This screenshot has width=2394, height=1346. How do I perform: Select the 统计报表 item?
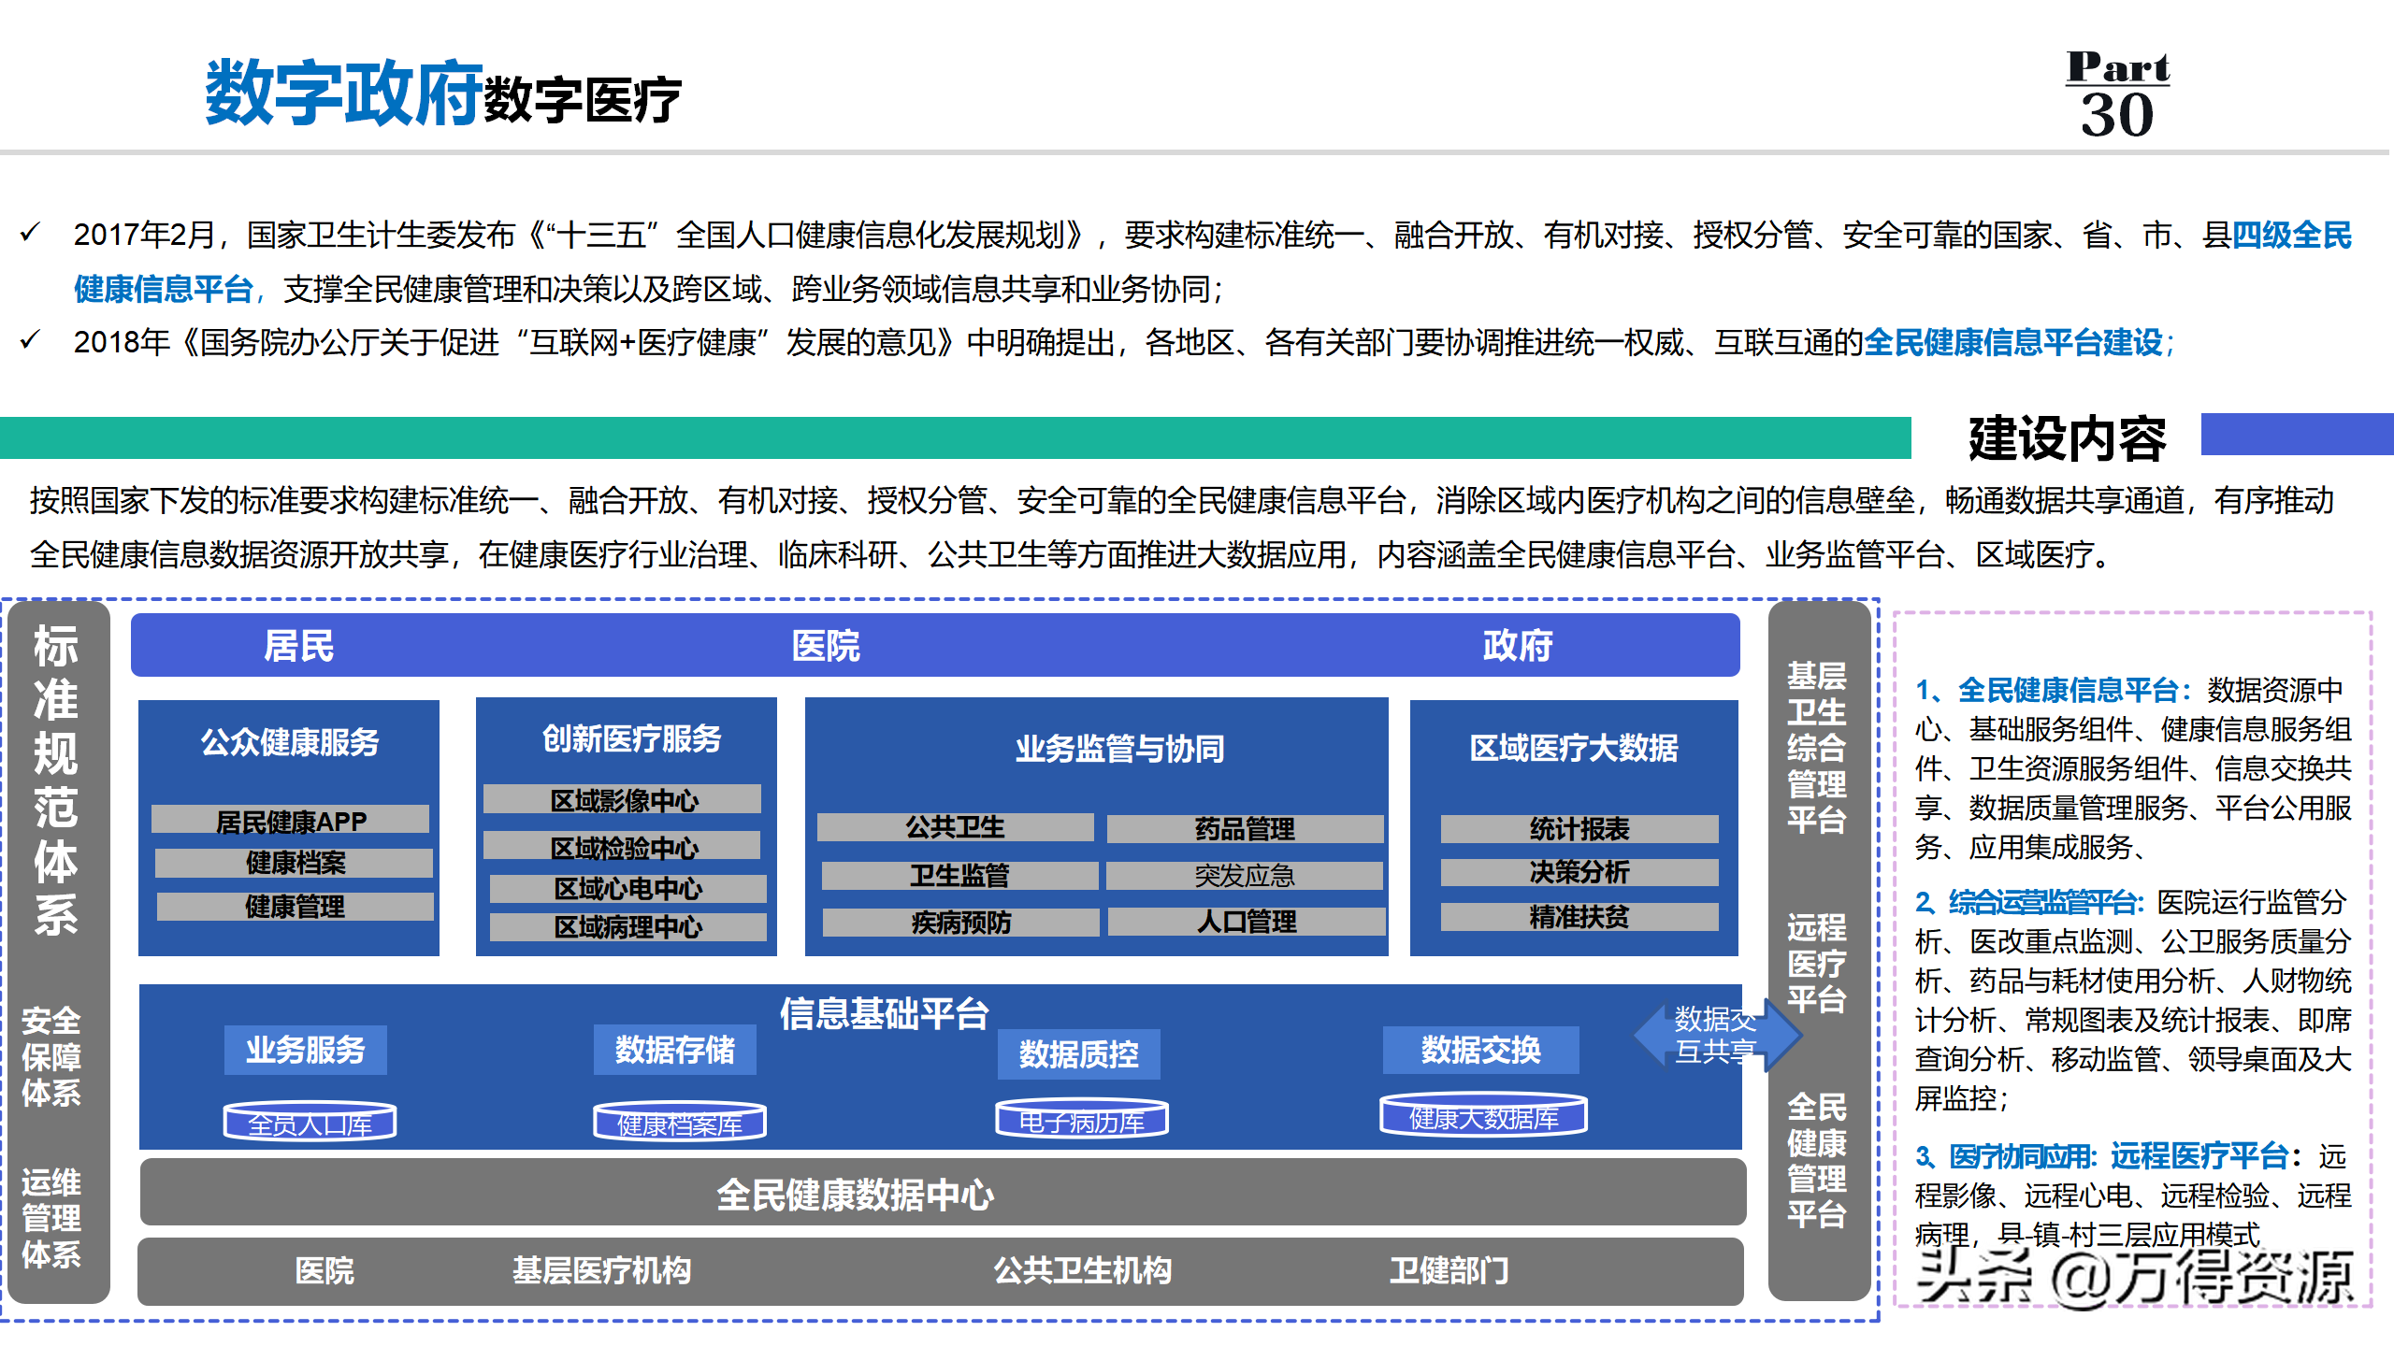click(x=1579, y=829)
